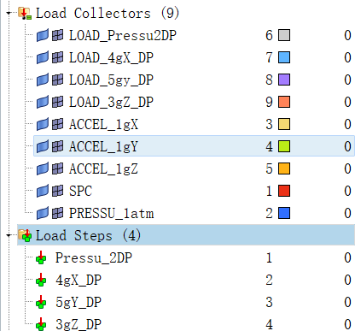Screen dimensions: 361x331
Task: Open the orange swatch for ACCEL_1gZ
Action: click(x=284, y=168)
